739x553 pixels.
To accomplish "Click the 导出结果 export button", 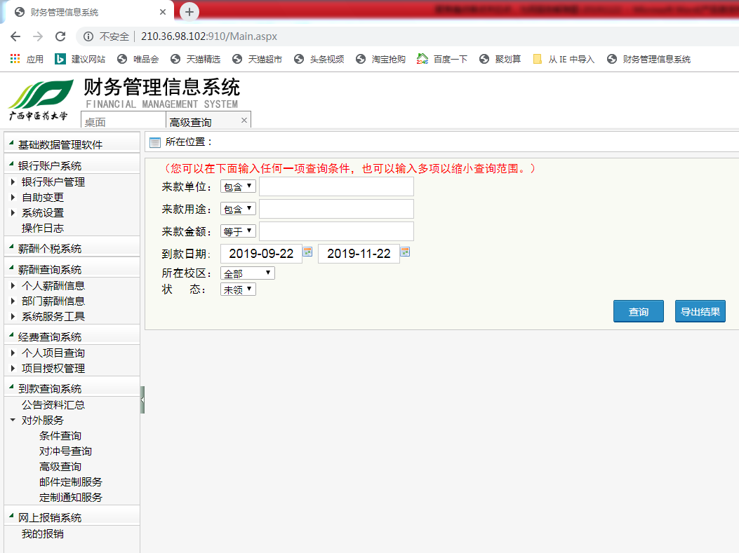I will coord(700,312).
